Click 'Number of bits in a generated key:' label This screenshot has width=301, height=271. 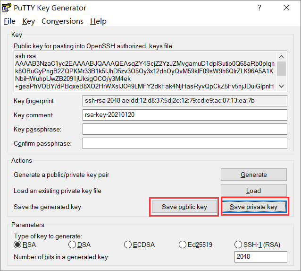coord(62,257)
